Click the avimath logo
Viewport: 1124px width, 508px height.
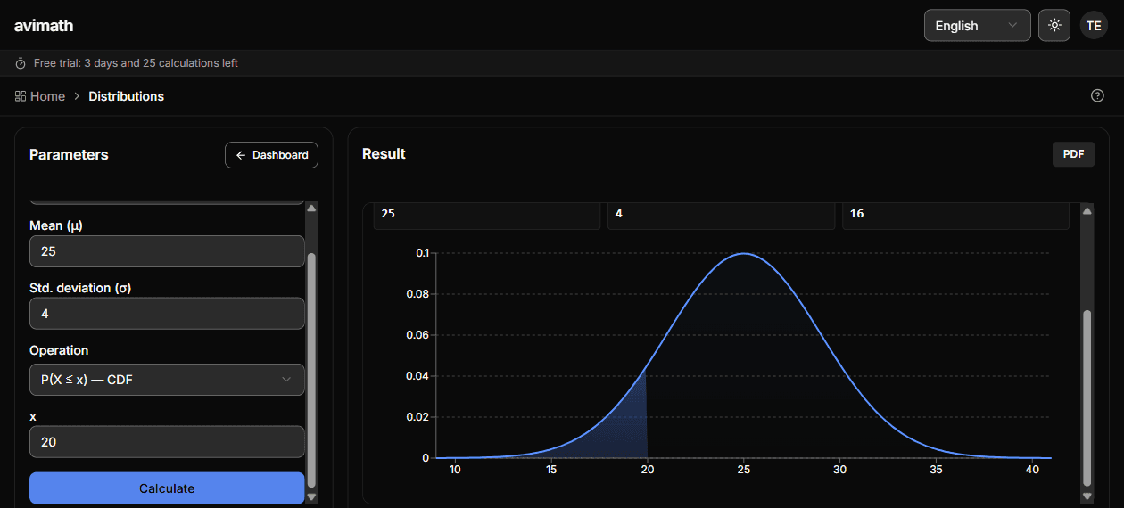click(x=44, y=26)
